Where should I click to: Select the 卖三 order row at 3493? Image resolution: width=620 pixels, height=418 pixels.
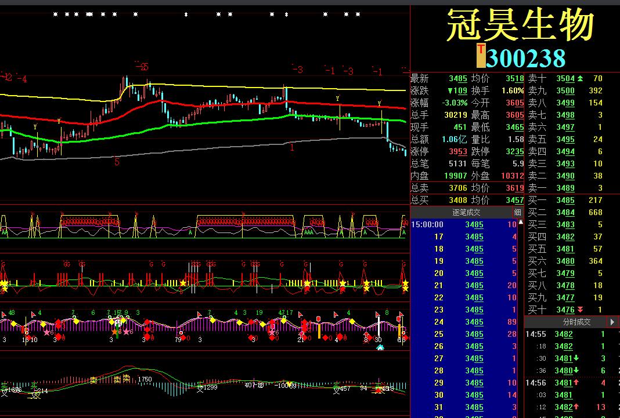pos(565,164)
